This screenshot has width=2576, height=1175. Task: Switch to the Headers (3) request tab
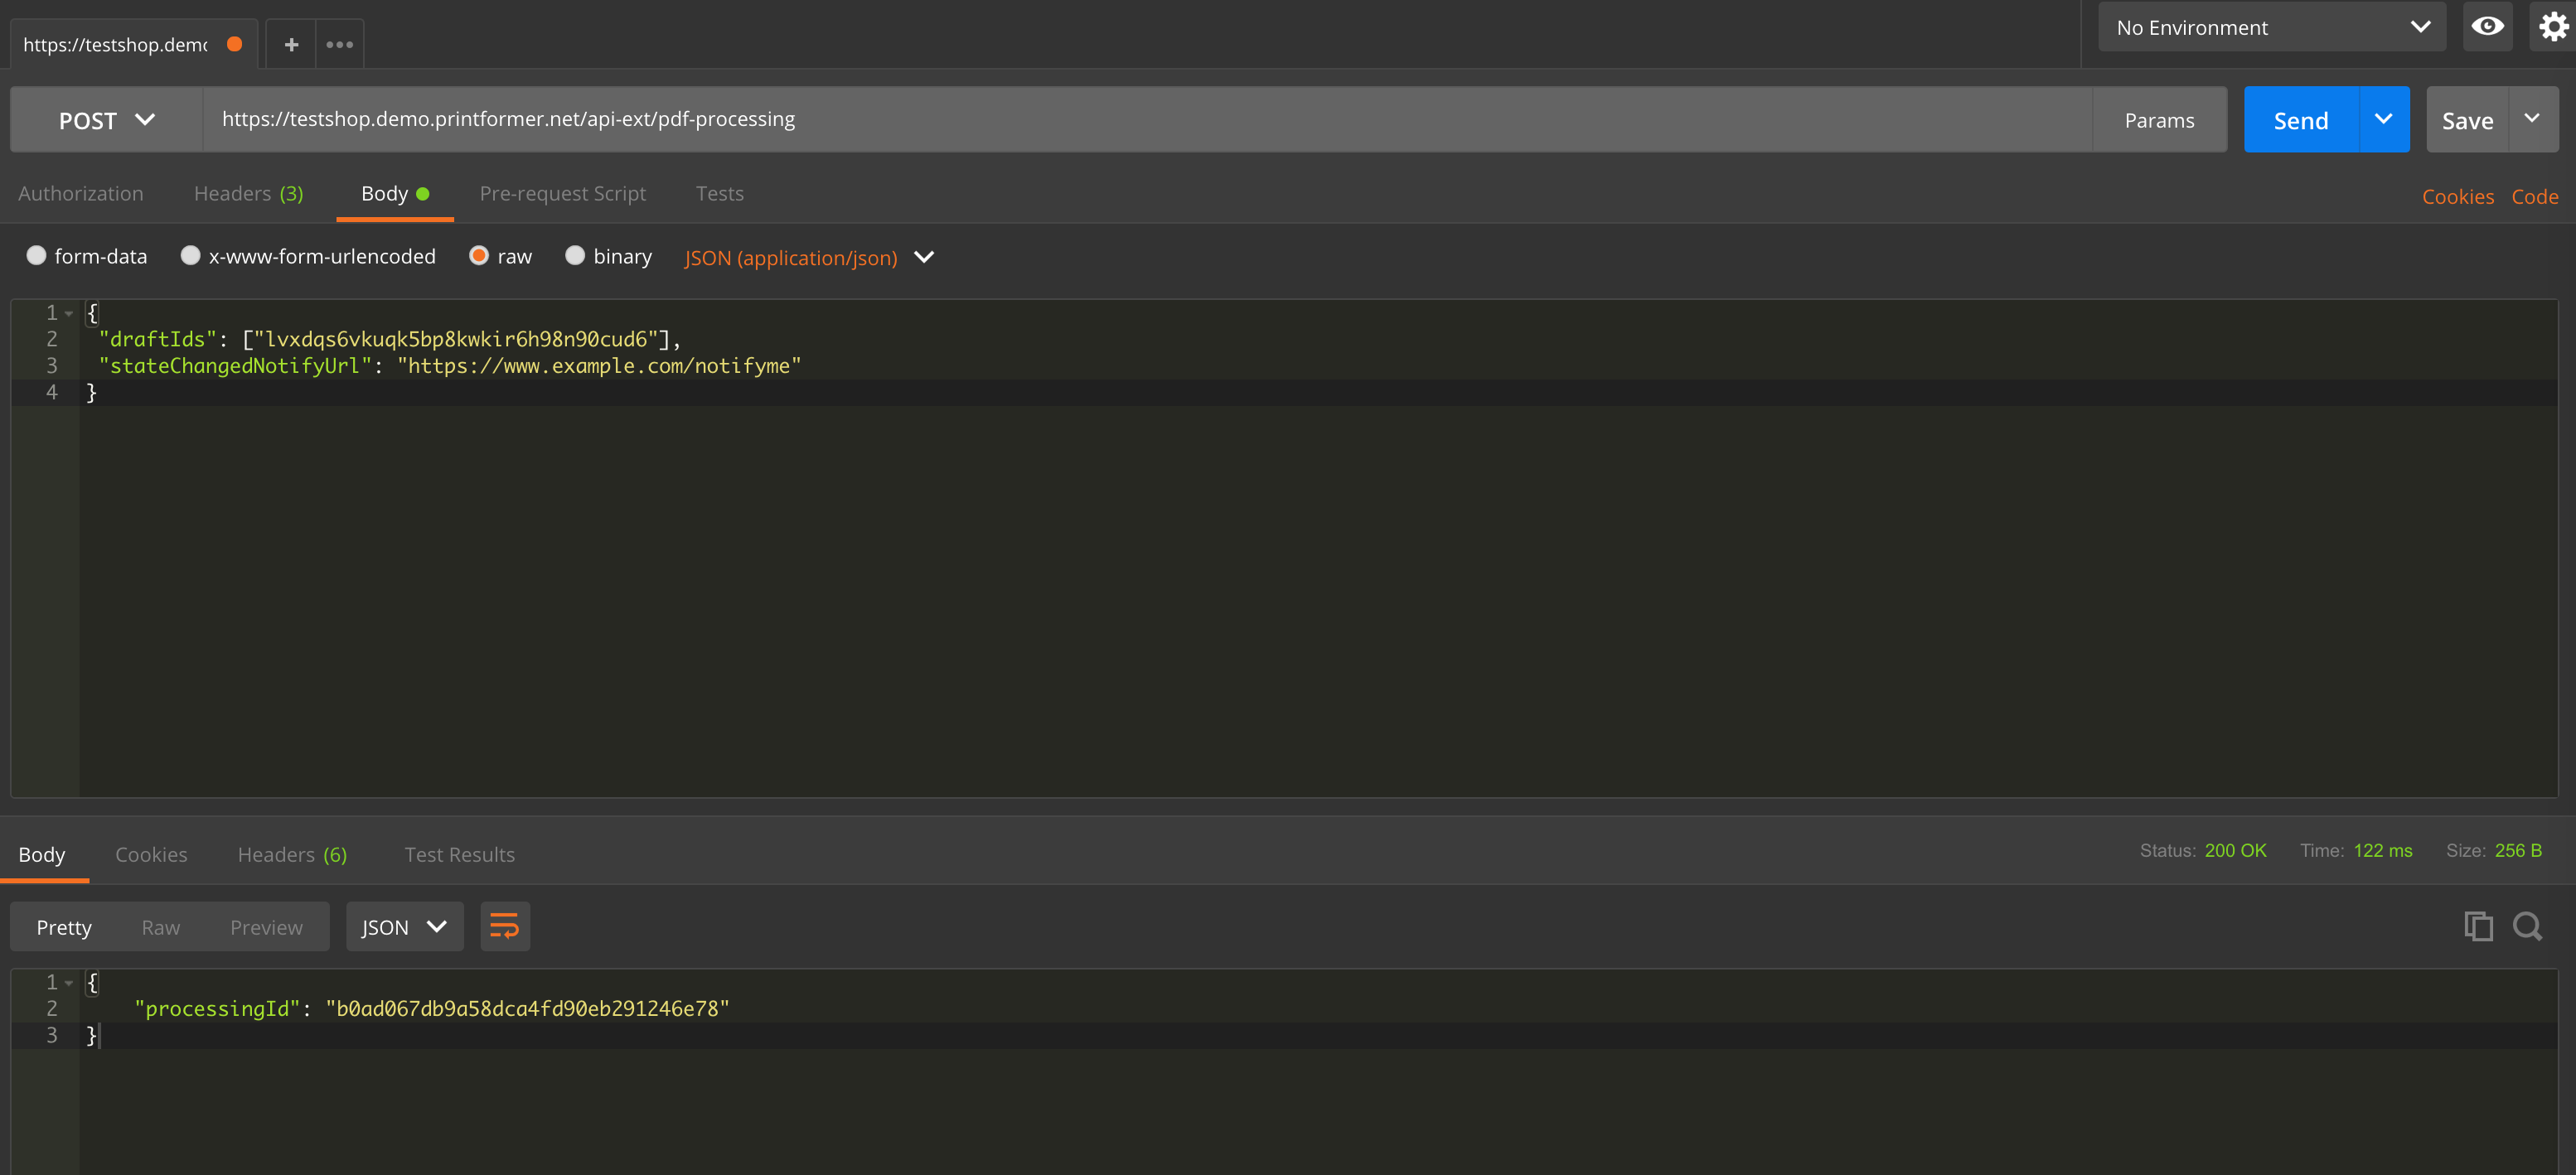(x=248, y=193)
